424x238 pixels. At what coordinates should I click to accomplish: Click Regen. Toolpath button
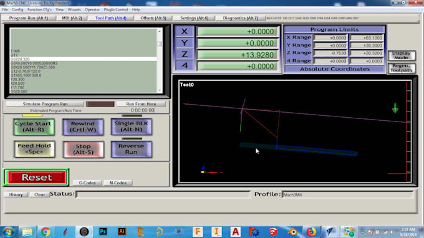(402, 68)
